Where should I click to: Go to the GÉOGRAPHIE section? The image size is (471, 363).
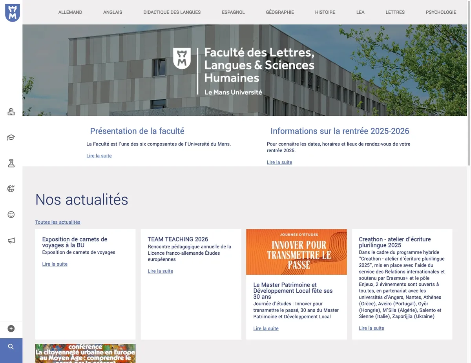pos(280,12)
